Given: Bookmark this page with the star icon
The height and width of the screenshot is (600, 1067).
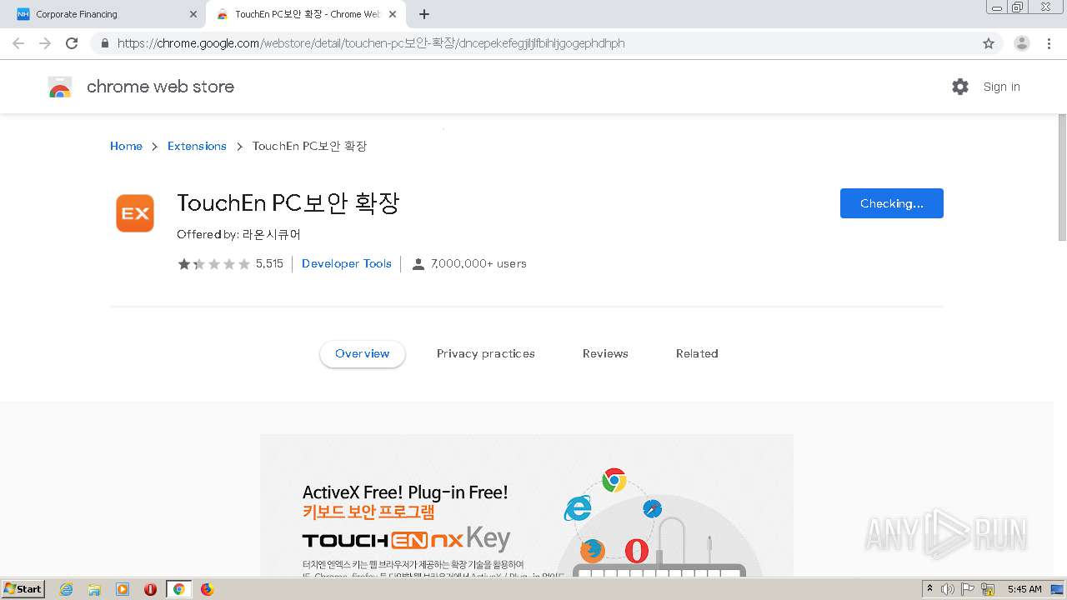Looking at the screenshot, I should (x=989, y=43).
